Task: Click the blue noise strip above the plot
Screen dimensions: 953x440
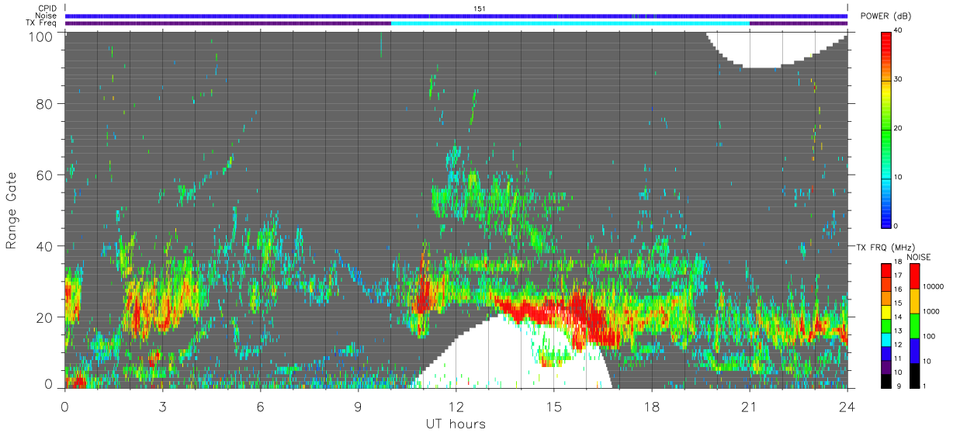Action: pyautogui.click(x=456, y=16)
